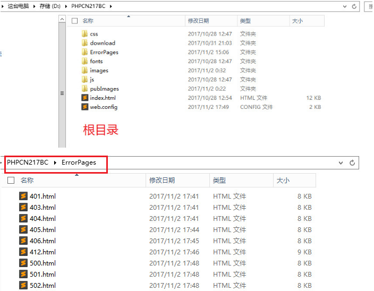Viewport: 374px width, 291px height.
Task: Refresh the top explorer window
Action: 354,6
